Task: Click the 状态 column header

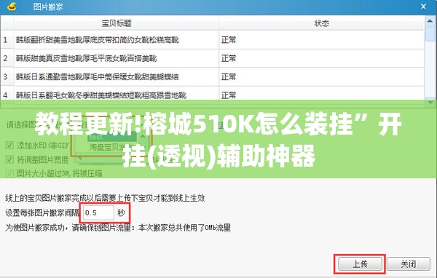Action: pyautogui.click(x=322, y=23)
